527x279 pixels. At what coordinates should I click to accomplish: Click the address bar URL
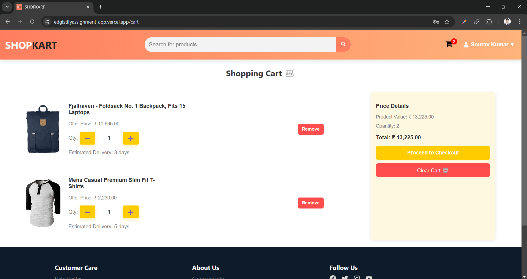(x=96, y=22)
